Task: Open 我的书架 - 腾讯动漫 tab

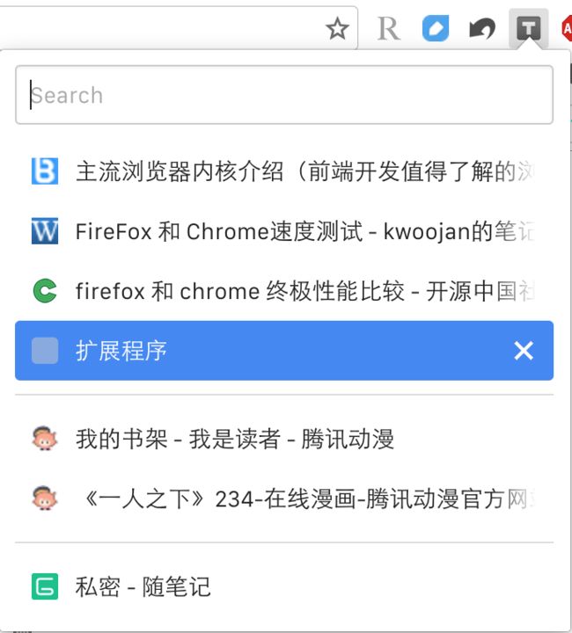Action: coord(284,439)
